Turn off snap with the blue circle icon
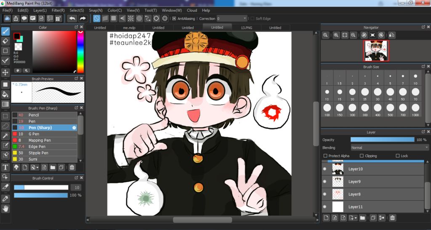This screenshot has height=230, width=431. point(96,19)
